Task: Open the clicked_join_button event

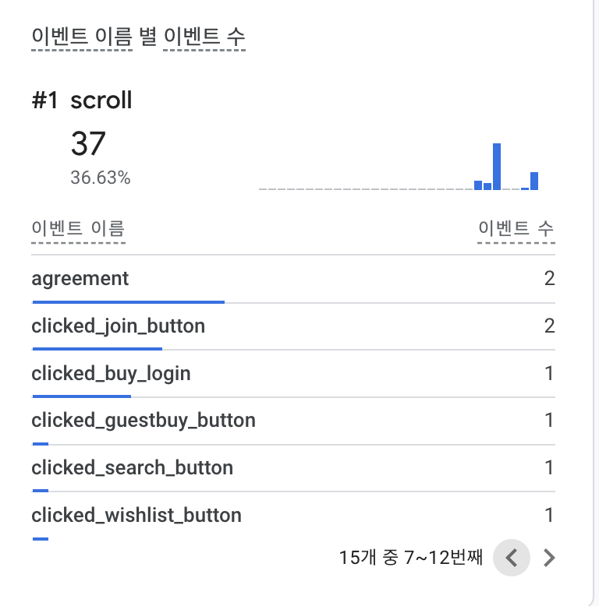Action: pyautogui.click(x=118, y=326)
